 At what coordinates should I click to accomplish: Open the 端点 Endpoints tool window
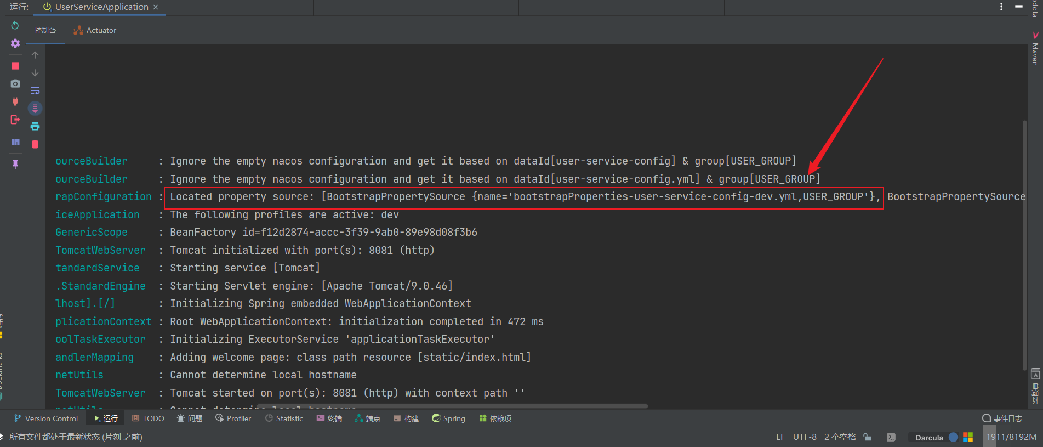click(x=368, y=418)
